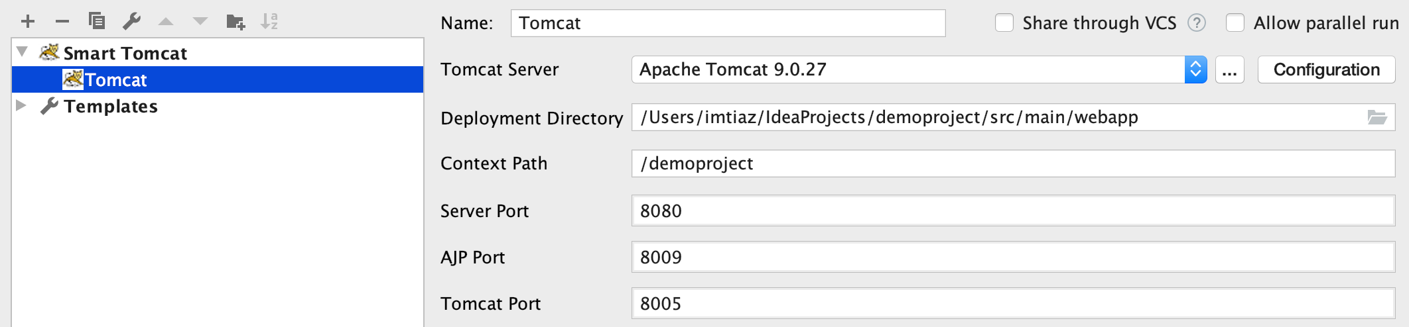Image resolution: width=1409 pixels, height=327 pixels.
Task: Move configuration up with the arrow icon
Action: tap(166, 22)
